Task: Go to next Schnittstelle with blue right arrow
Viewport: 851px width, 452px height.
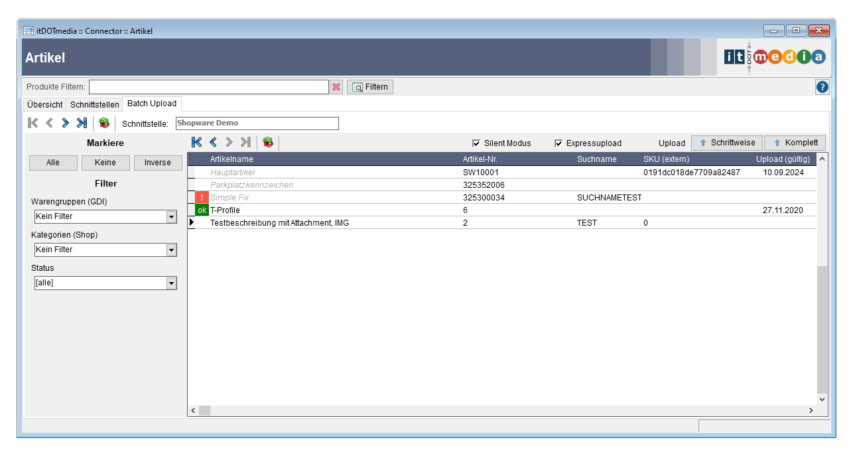Action: (x=65, y=123)
